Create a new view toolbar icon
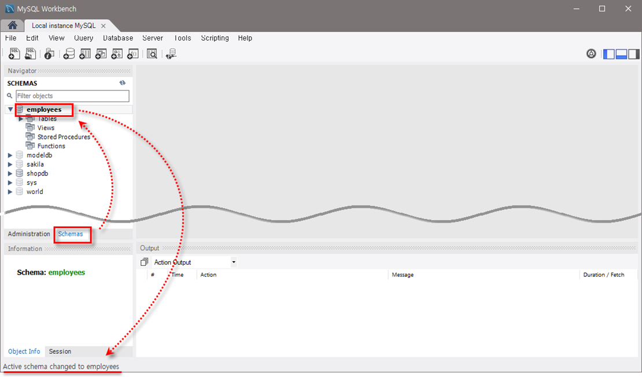 click(101, 54)
